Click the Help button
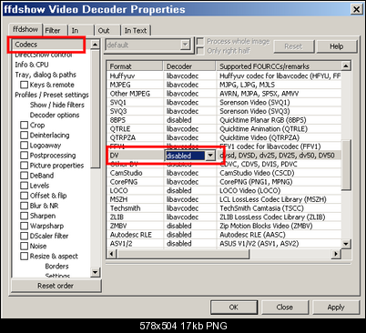Screen dimensions: 366x333 click(337, 46)
